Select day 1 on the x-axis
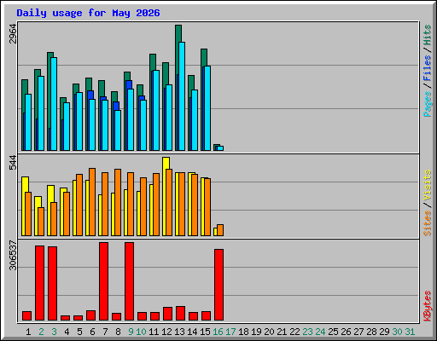 pos(28,332)
